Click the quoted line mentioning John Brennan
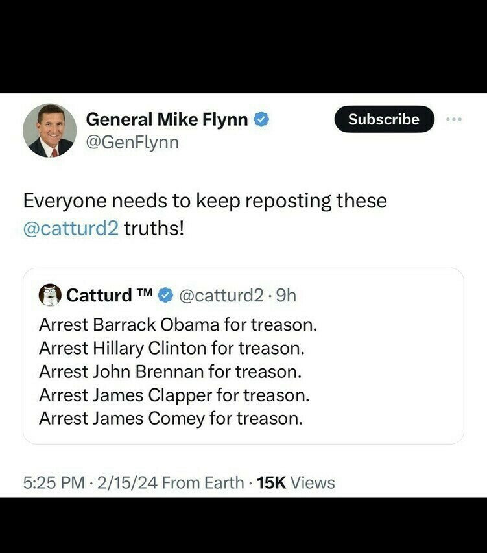487x553 pixels. [170, 371]
